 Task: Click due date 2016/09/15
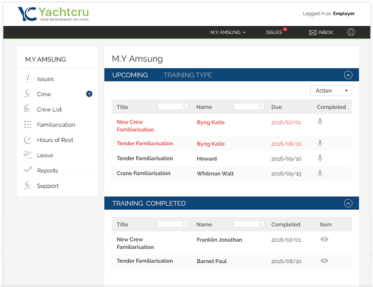[286, 174]
